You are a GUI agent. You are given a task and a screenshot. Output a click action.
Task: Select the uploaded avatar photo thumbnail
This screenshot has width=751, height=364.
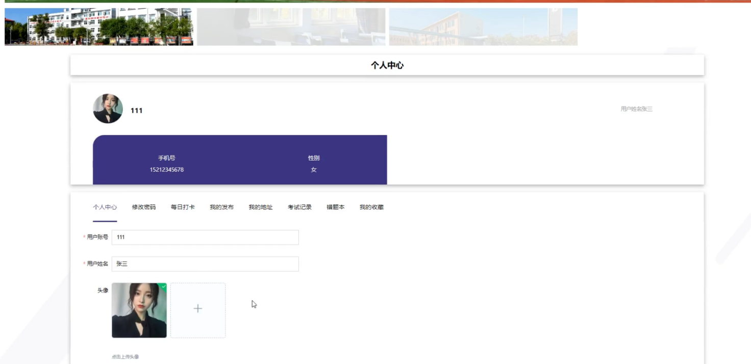(139, 310)
